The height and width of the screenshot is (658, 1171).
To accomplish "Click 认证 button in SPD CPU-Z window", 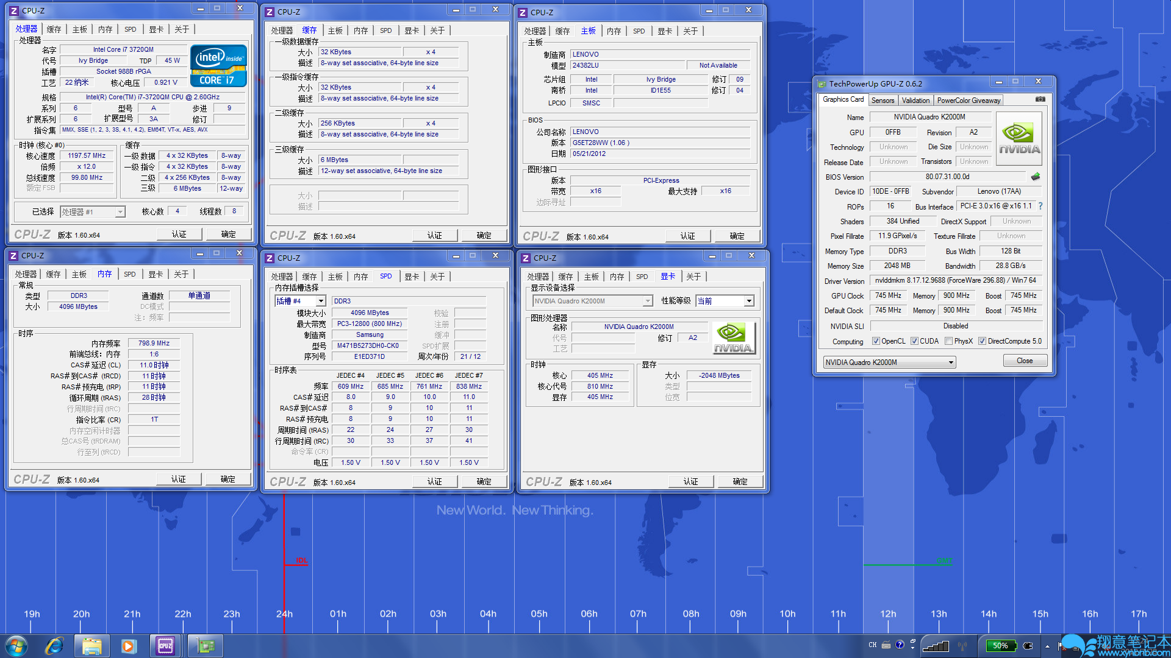I will click(434, 482).
